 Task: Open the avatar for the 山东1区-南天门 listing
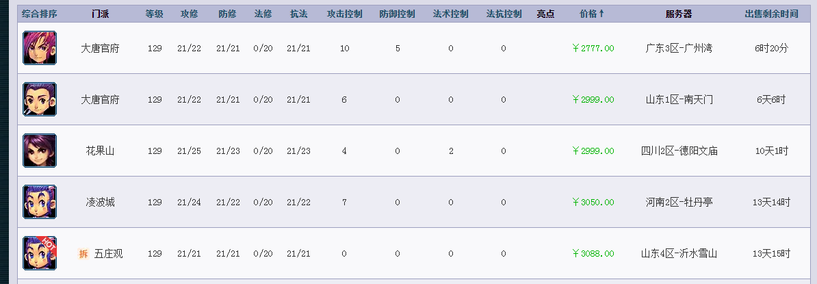coord(40,99)
